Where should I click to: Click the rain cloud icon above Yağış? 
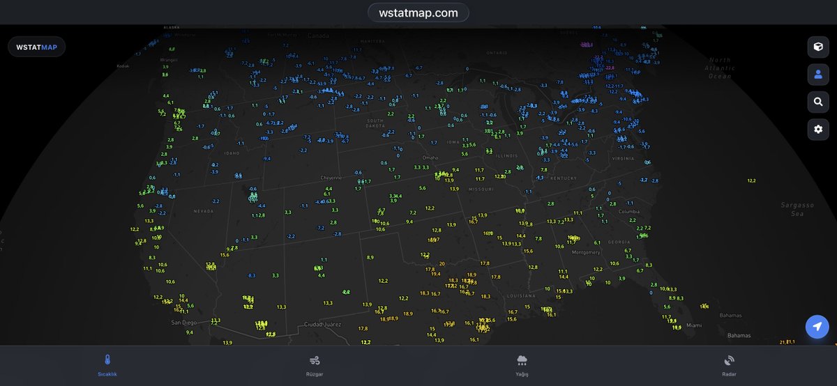pyautogui.click(x=522, y=360)
